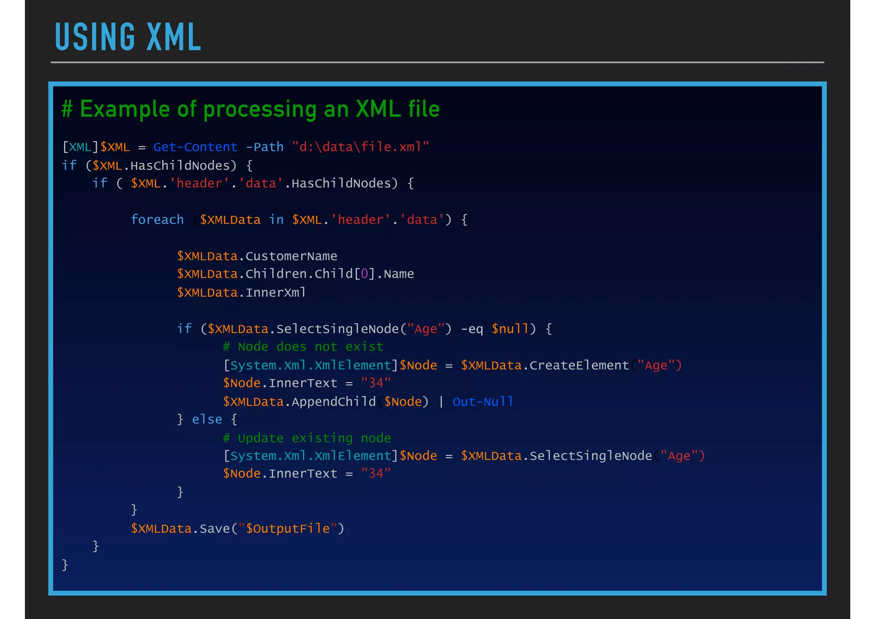Click '[XML]' type accelerator at the start
Image resolution: width=875 pixels, height=619 pixels.
coord(80,147)
